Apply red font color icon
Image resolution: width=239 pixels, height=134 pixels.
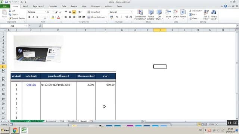pyautogui.click(x=58, y=17)
